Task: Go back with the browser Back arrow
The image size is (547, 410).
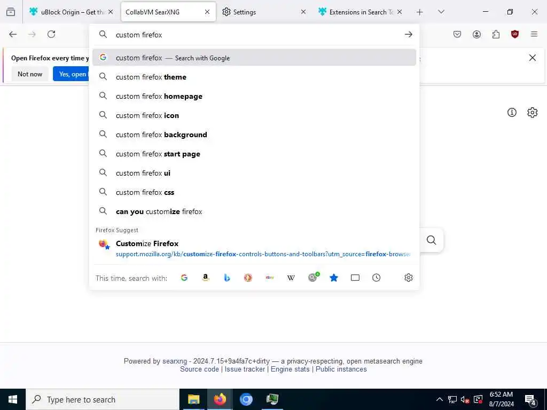Action: pyautogui.click(x=13, y=34)
